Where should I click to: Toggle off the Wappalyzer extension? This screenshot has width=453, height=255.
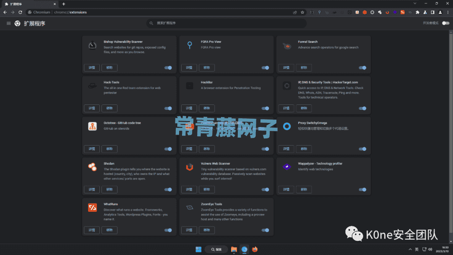pos(362,190)
